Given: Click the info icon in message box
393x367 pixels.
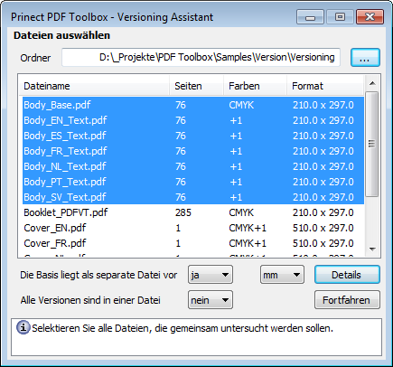Looking at the screenshot, I should 23,327.
